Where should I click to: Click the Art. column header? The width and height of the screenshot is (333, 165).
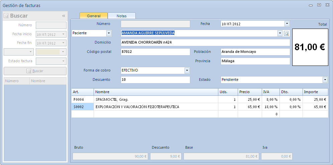[x=83, y=92]
